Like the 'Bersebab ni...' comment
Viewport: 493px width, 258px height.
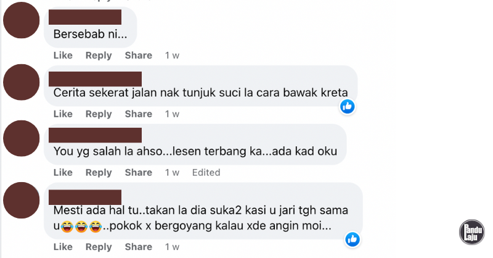(x=63, y=56)
